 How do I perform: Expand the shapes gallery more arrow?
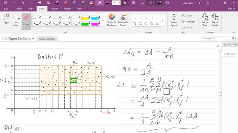pyautogui.click(x=163, y=21)
